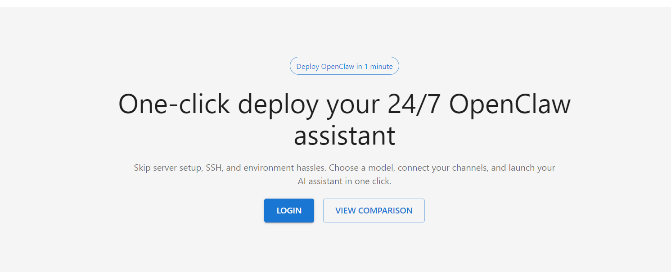Image resolution: width=671 pixels, height=272 pixels.
Task: Click "One-click" at the start of the headline
Action: (174, 104)
